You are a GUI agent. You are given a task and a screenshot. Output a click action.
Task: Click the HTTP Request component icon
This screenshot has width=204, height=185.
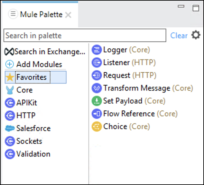97,75
